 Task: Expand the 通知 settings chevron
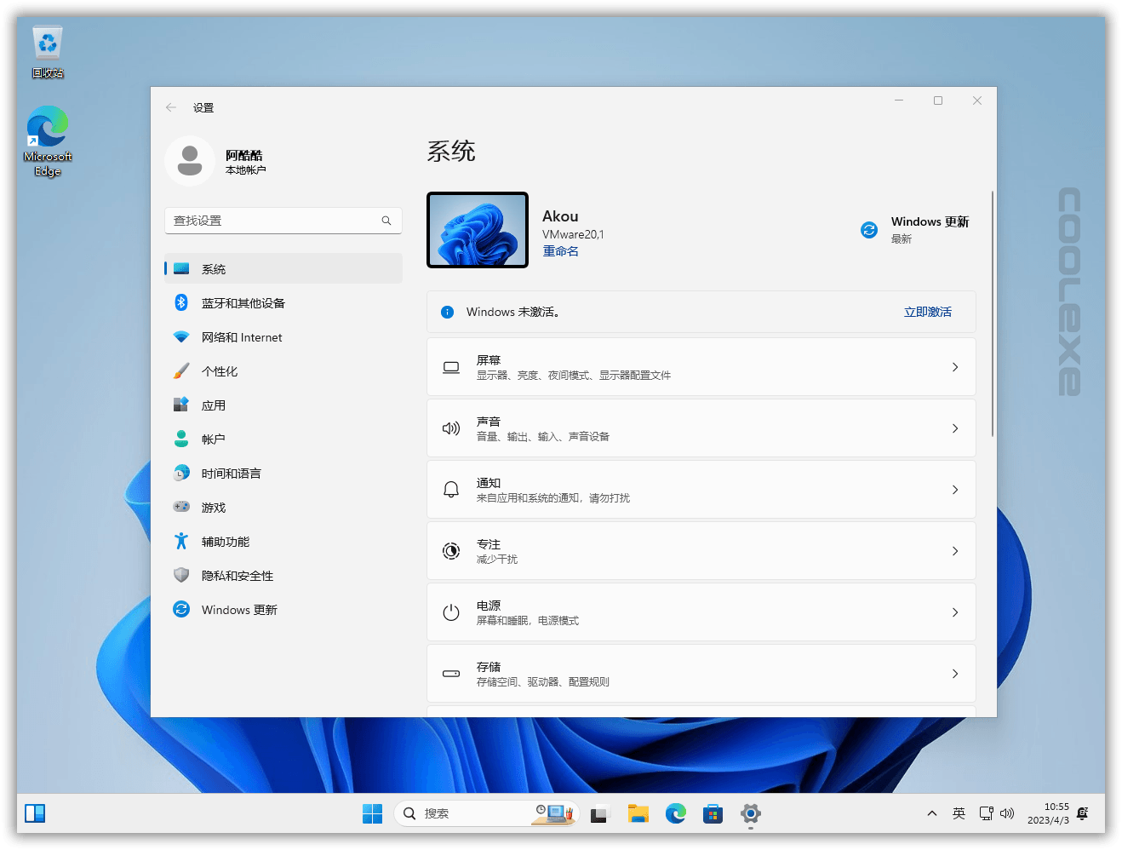tap(955, 490)
